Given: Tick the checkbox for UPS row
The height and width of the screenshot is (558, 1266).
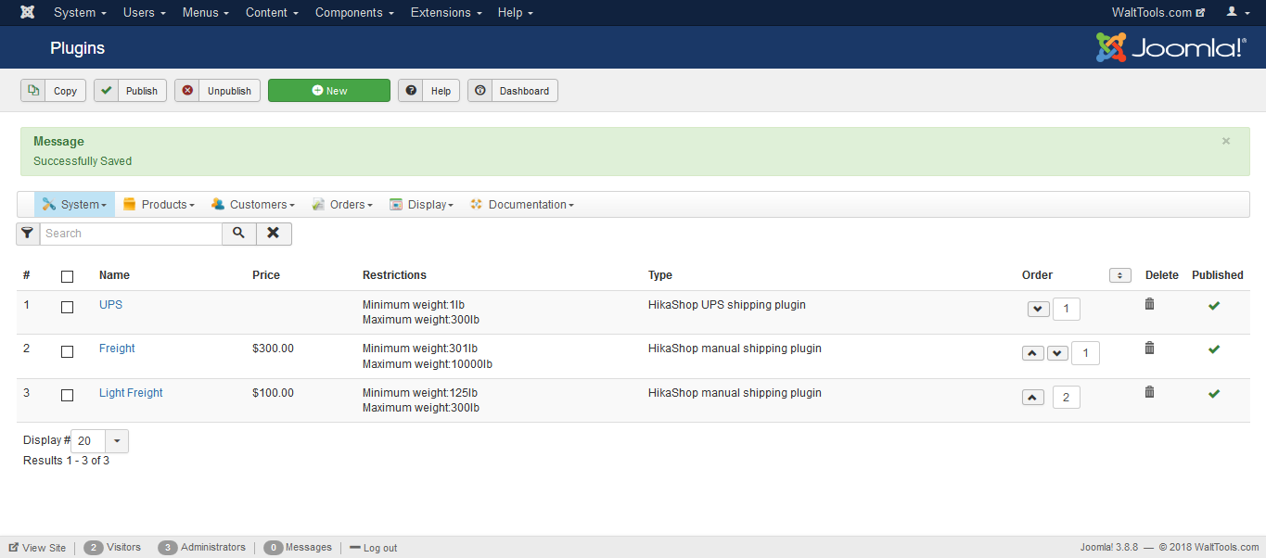Looking at the screenshot, I should point(67,307).
